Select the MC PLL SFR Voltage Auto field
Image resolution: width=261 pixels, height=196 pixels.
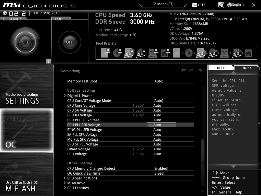(157, 139)
